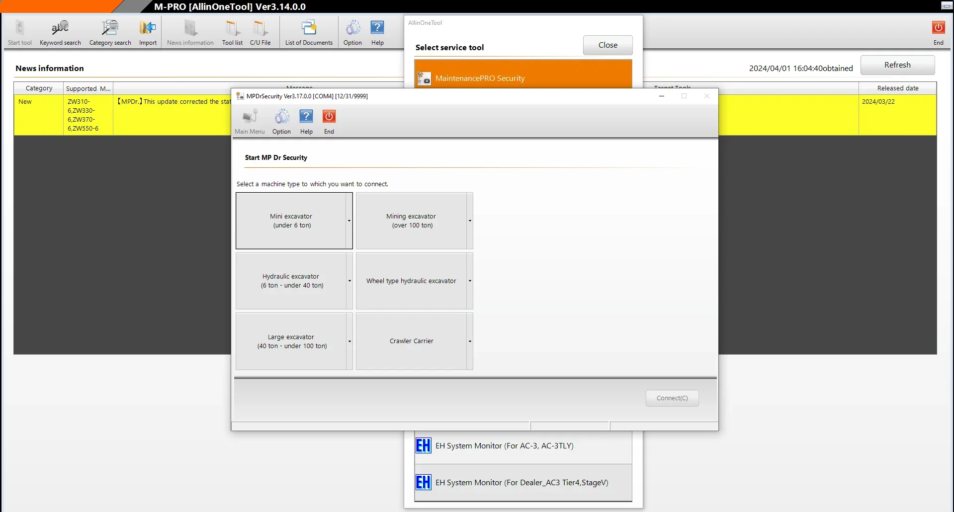Image resolution: width=954 pixels, height=512 pixels.
Task: Select Large excavator (40 ton - under 100 ton)
Action: point(291,341)
